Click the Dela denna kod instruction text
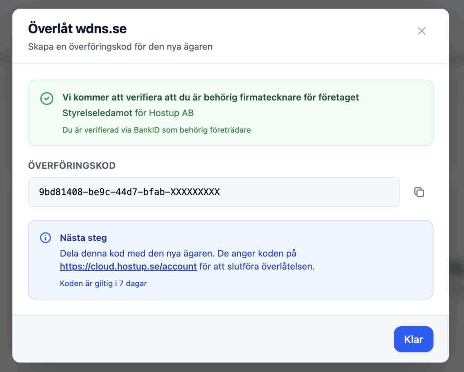 pos(178,253)
